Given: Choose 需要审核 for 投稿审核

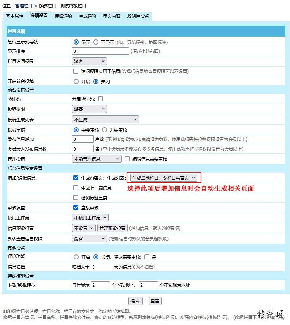Looking at the screenshot, I should (76, 130).
